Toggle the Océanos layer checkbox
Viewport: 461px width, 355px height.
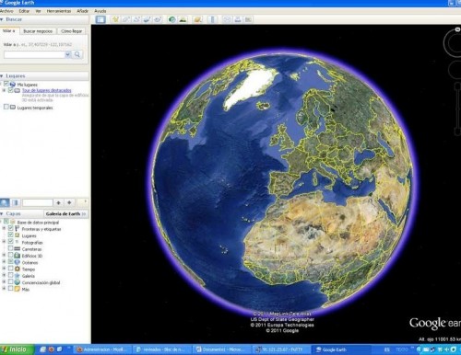pos(10,262)
